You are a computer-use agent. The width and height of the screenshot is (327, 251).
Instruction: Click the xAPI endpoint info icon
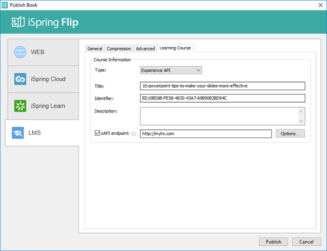[134, 134]
